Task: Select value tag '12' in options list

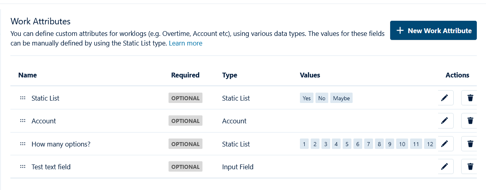Action: [430, 144]
